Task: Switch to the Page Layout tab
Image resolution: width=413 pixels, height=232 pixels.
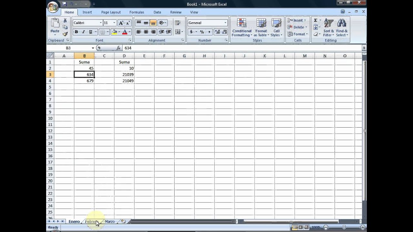Action: (111, 12)
